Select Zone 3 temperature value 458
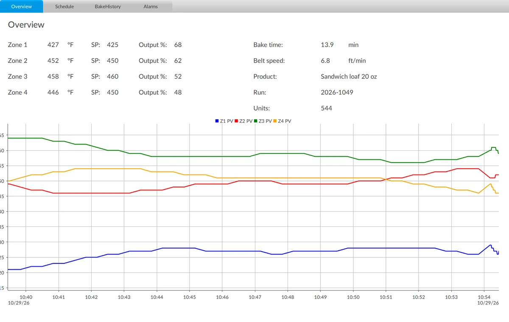509x322 pixels. (x=53, y=76)
